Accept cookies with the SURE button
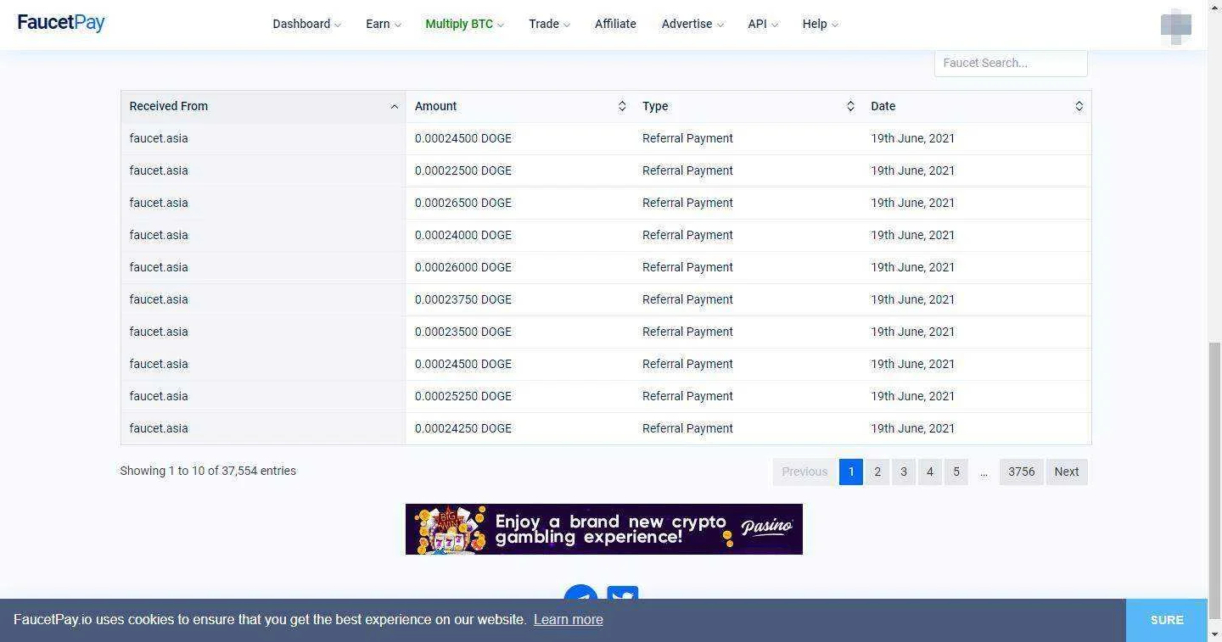The width and height of the screenshot is (1222, 642). click(x=1167, y=620)
